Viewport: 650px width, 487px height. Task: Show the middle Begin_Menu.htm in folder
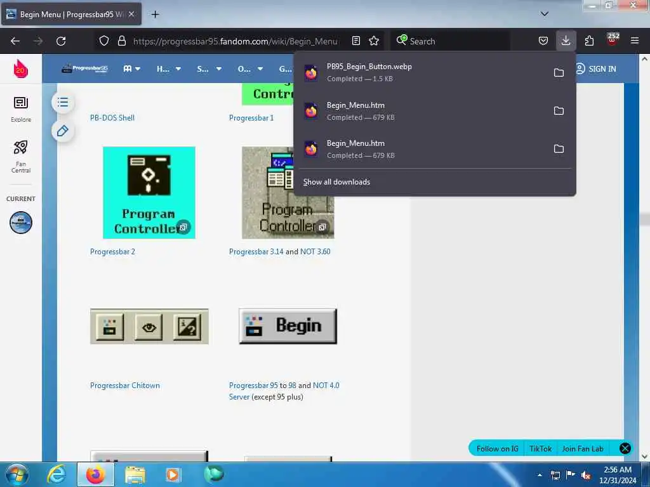[559, 110]
